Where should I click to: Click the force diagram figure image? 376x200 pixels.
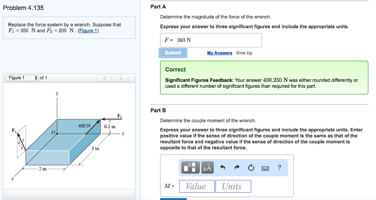[69, 135]
